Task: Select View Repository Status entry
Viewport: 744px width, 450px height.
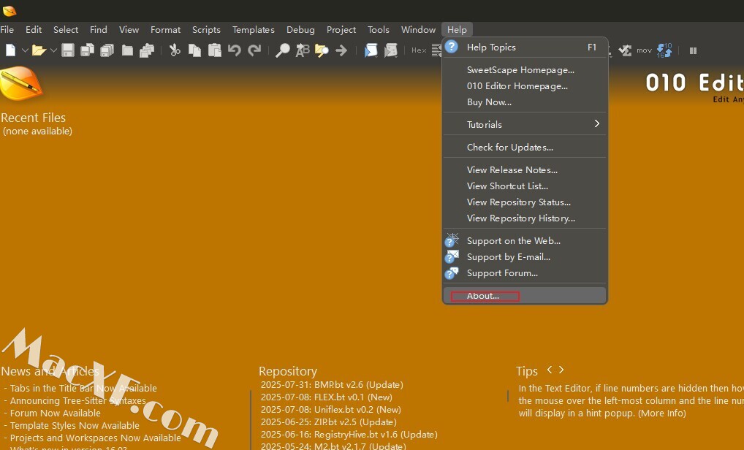Action: (x=525, y=202)
